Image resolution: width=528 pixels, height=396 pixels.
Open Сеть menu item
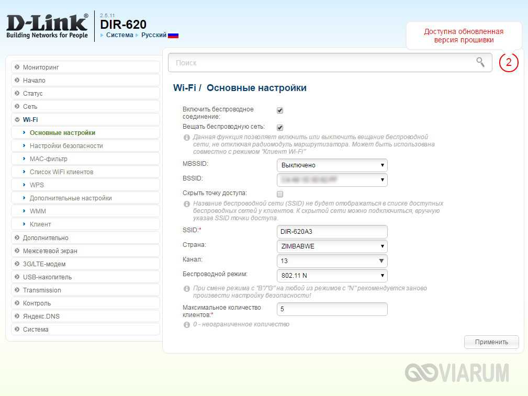(85, 106)
